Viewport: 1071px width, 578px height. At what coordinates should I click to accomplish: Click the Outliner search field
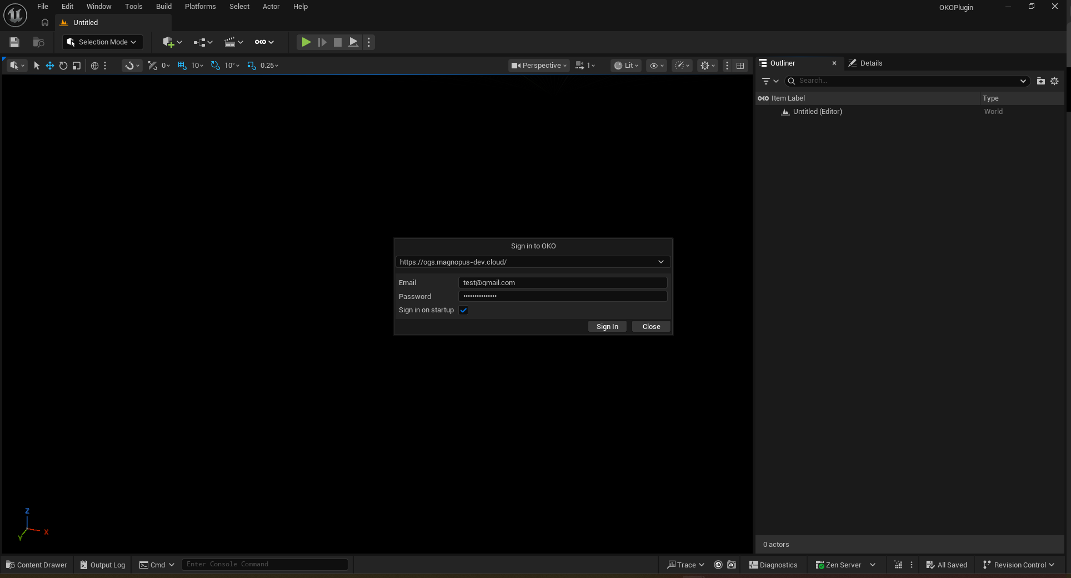[x=907, y=81]
